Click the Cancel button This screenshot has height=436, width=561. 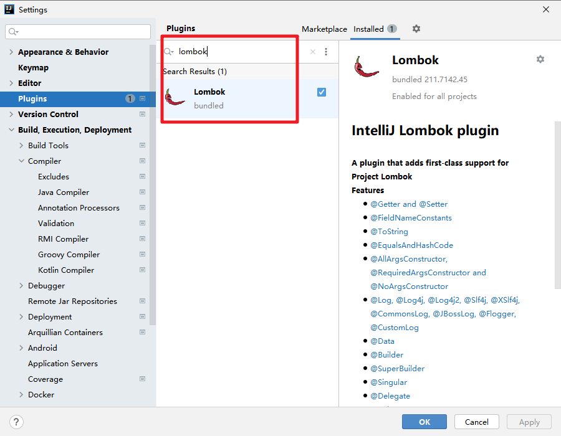[x=477, y=422]
